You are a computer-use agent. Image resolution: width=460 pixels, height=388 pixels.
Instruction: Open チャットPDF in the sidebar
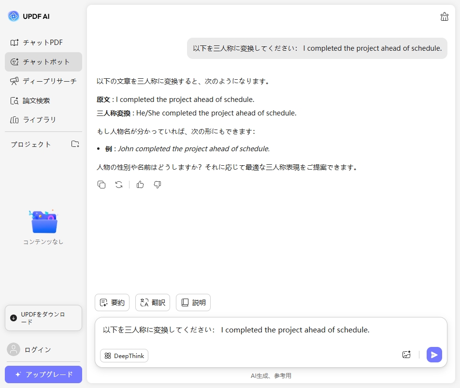(x=43, y=43)
